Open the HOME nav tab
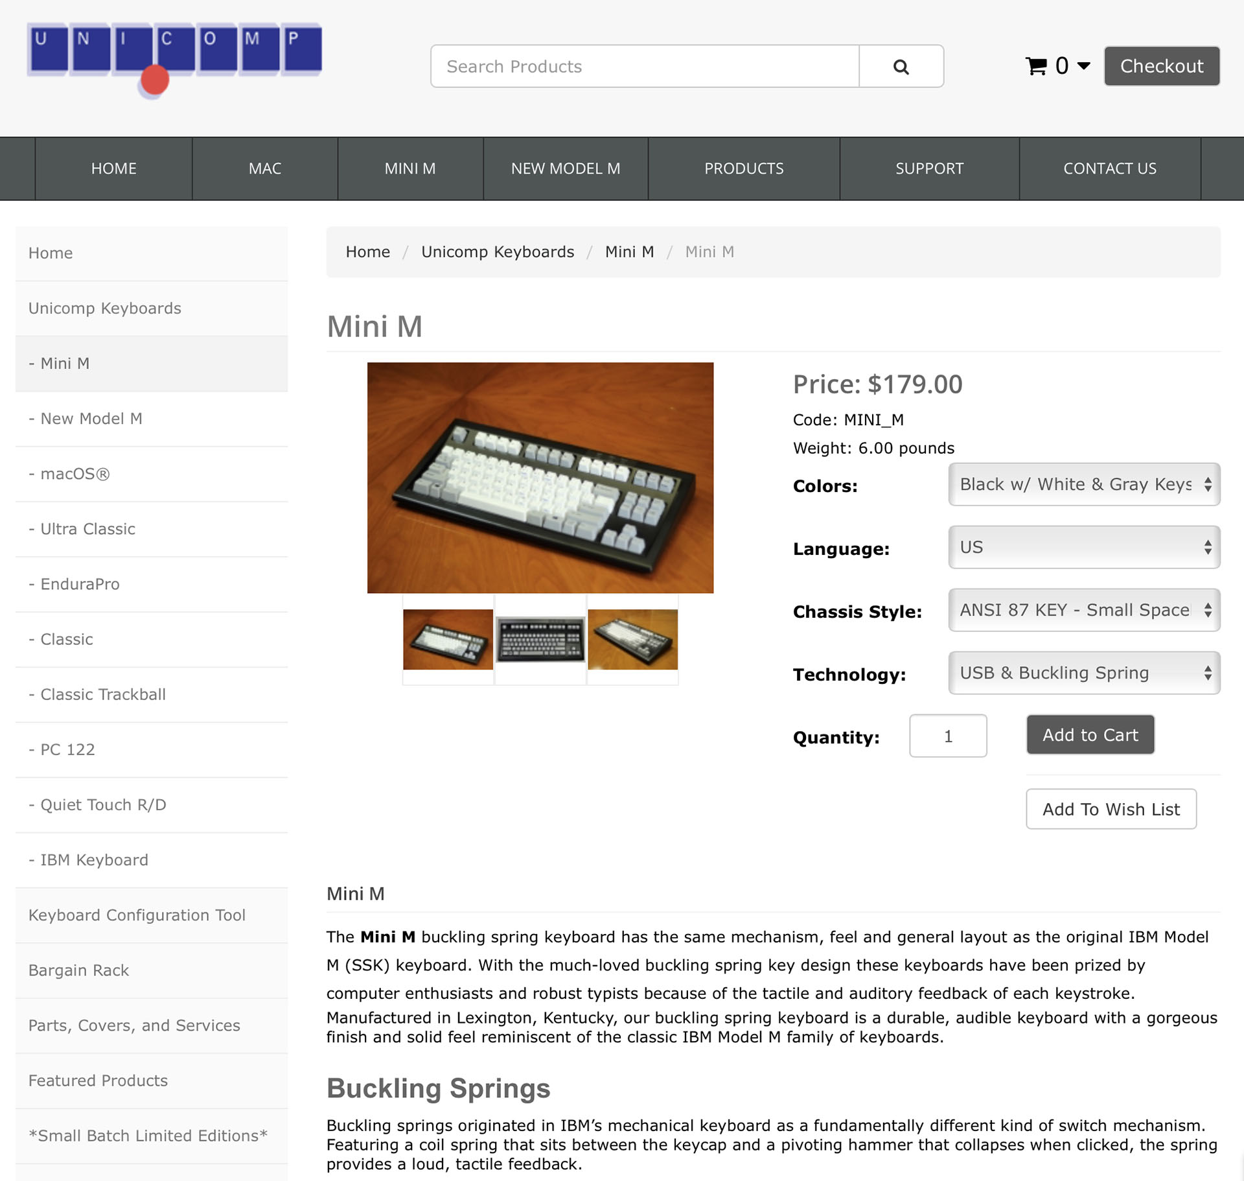The width and height of the screenshot is (1244, 1181). click(113, 169)
